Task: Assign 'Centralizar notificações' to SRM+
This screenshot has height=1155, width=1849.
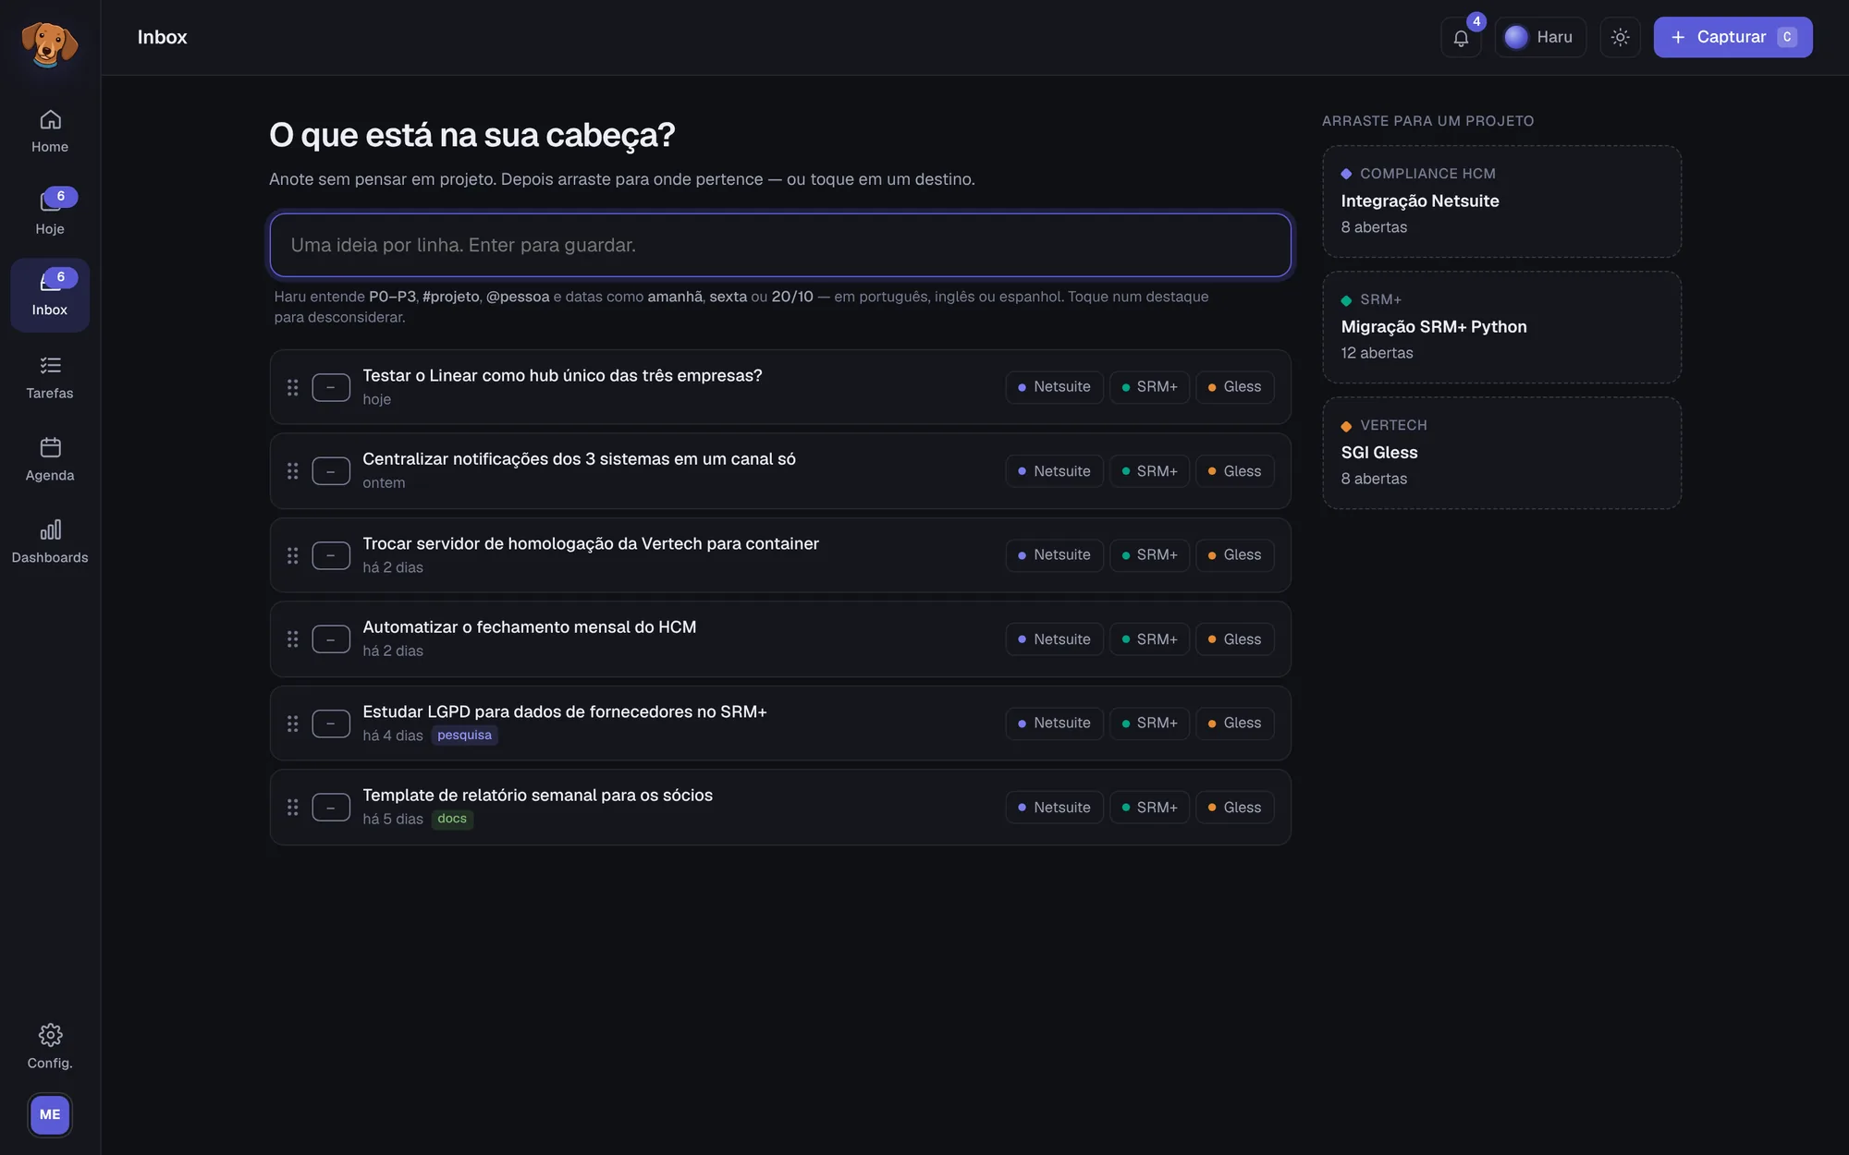Action: (1149, 471)
